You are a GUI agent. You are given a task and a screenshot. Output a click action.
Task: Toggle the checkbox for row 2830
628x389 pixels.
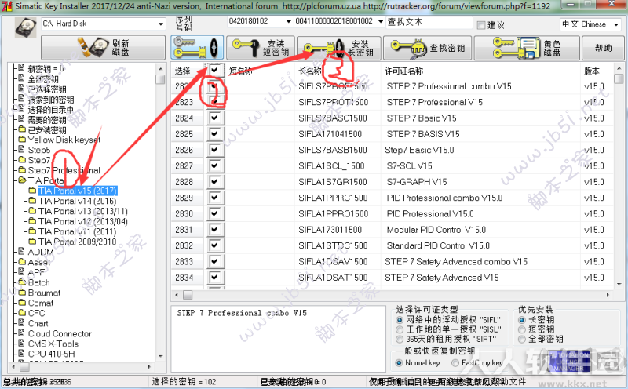pyautogui.click(x=214, y=213)
